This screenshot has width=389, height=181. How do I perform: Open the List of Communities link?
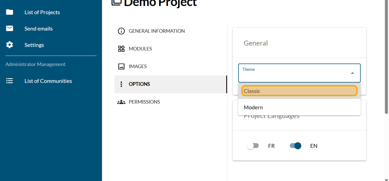click(48, 81)
